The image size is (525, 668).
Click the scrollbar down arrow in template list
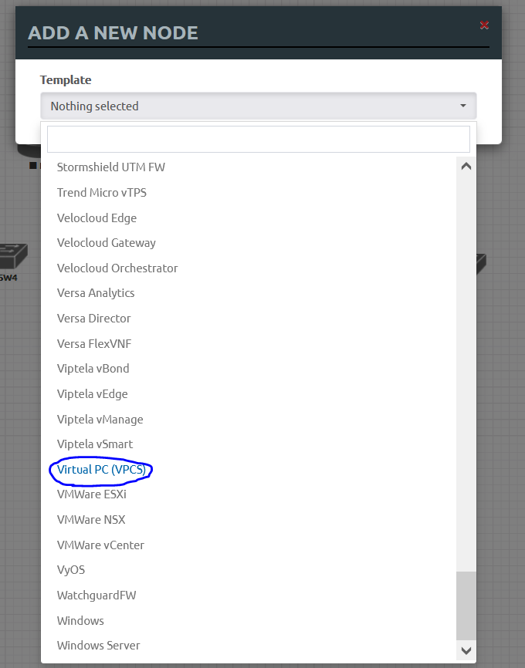coord(466,650)
